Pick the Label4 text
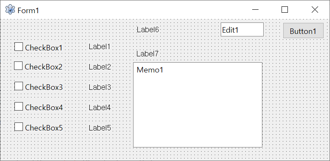 100,108
